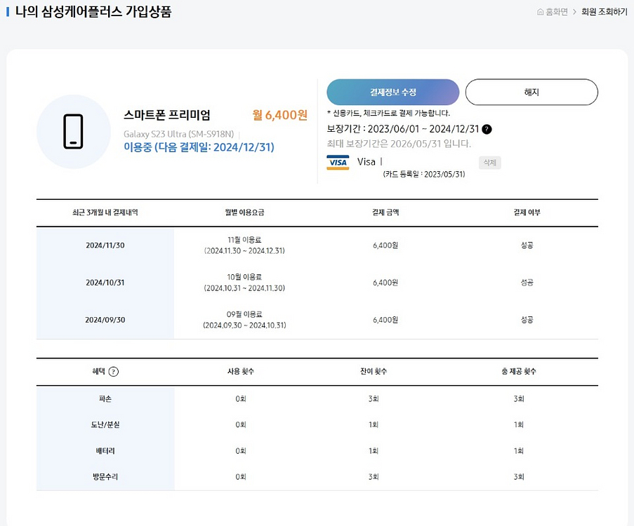Click the 2024/10/31 payment date cell
The width and height of the screenshot is (634, 526).
tap(105, 283)
